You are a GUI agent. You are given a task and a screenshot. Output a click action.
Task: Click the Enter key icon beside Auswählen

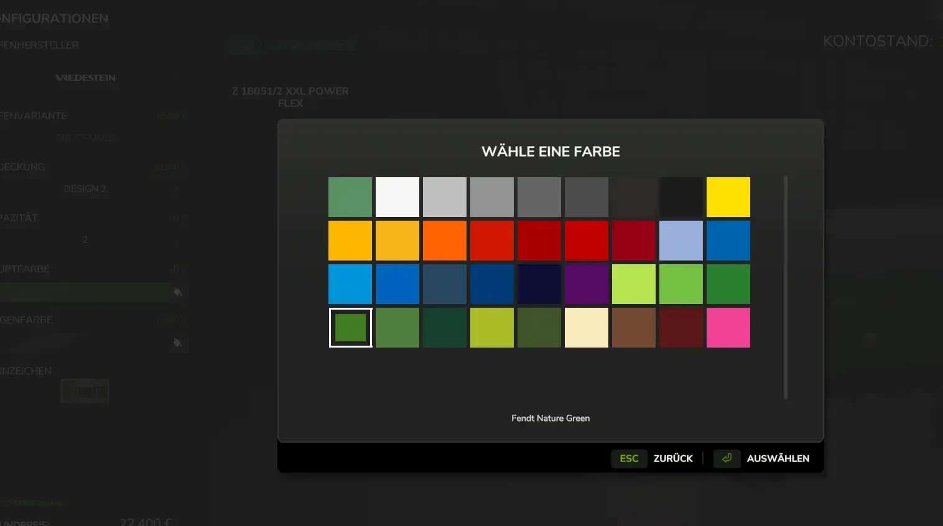[727, 458]
